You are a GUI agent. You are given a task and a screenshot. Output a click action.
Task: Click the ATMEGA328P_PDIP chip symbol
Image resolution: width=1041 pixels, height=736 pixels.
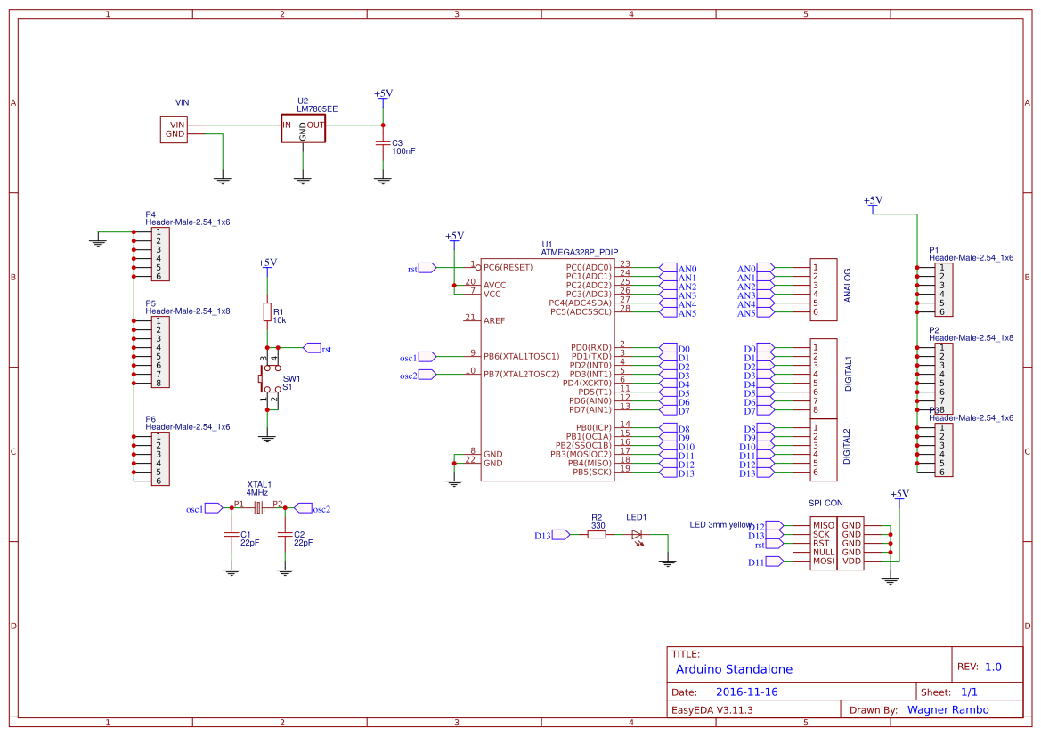click(548, 365)
